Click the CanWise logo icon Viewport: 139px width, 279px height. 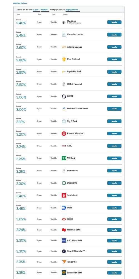click(x=64, y=22)
